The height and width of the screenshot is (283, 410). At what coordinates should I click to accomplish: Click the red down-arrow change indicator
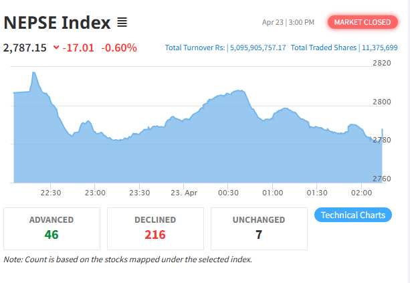[x=56, y=48]
